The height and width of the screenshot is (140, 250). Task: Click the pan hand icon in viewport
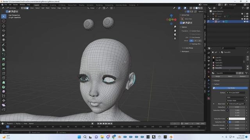point(175,31)
